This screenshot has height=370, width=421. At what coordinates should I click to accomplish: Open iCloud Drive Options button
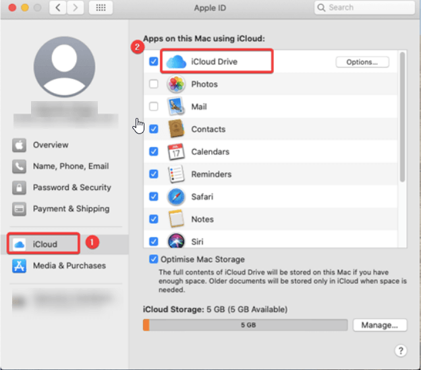[362, 62]
